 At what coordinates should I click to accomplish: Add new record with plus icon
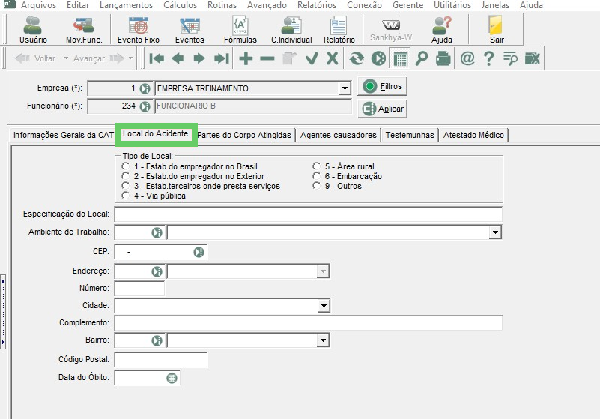pyautogui.click(x=246, y=58)
